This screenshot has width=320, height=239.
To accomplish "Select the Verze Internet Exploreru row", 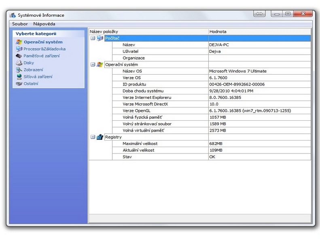I will pyautogui.click(x=212, y=98).
